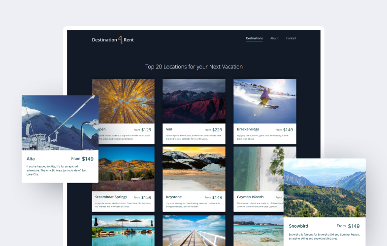The height and width of the screenshot is (246, 387).
Task: Click the $149 Keystone price
Action: coord(217,197)
